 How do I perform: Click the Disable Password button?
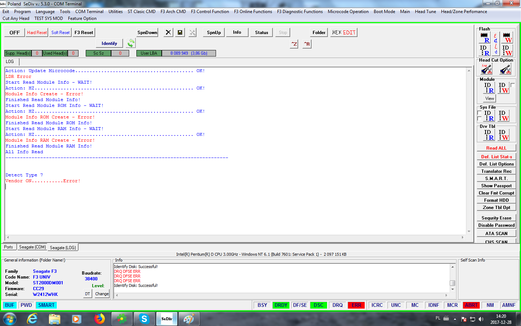tap(496, 225)
